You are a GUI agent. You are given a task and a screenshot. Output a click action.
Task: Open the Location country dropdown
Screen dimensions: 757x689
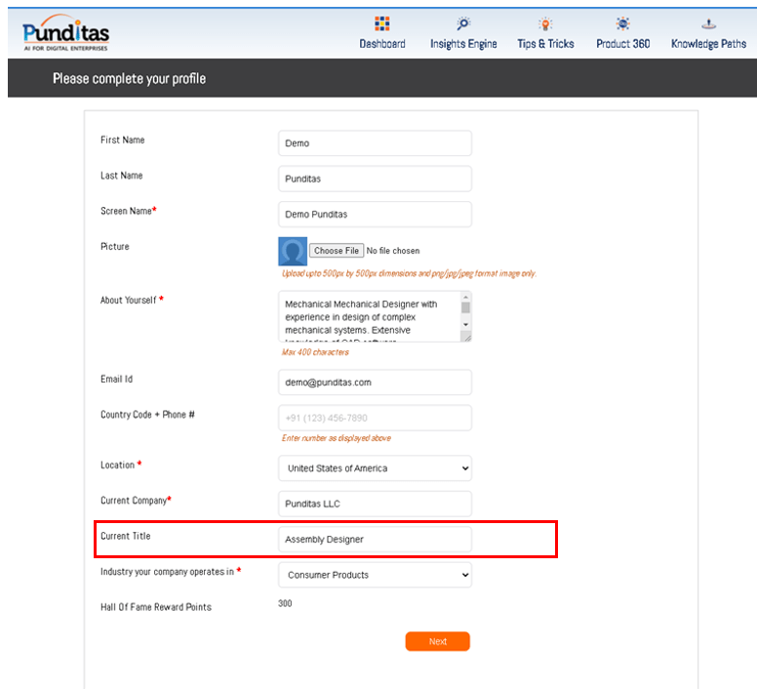click(x=375, y=468)
